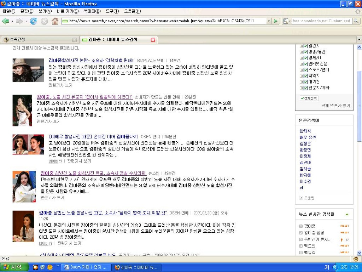Uncheck the 매거진 checkbox
362x272 pixels.
pyautogui.click(x=305, y=82)
